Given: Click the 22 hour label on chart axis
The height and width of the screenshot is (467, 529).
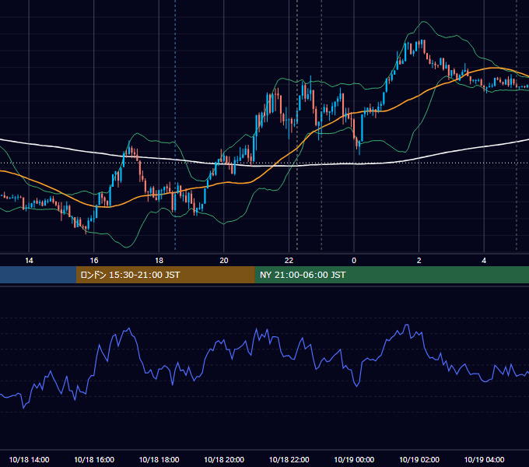Looking at the screenshot, I should [x=289, y=261].
